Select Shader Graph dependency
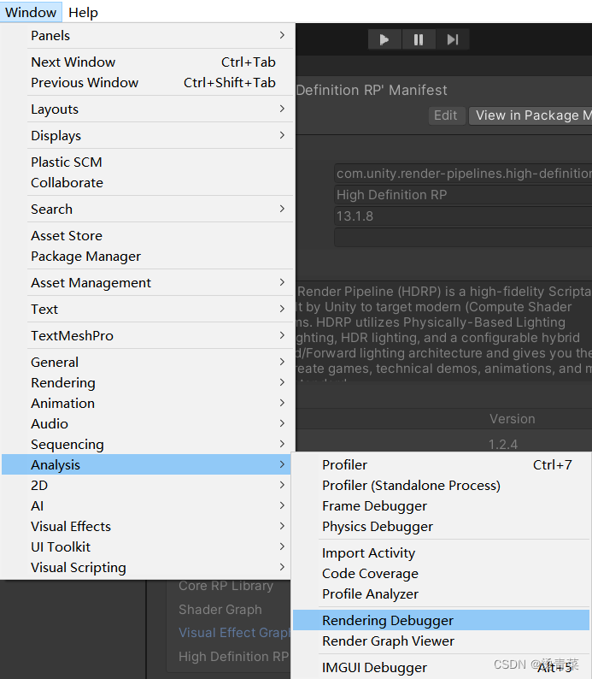 click(220, 609)
